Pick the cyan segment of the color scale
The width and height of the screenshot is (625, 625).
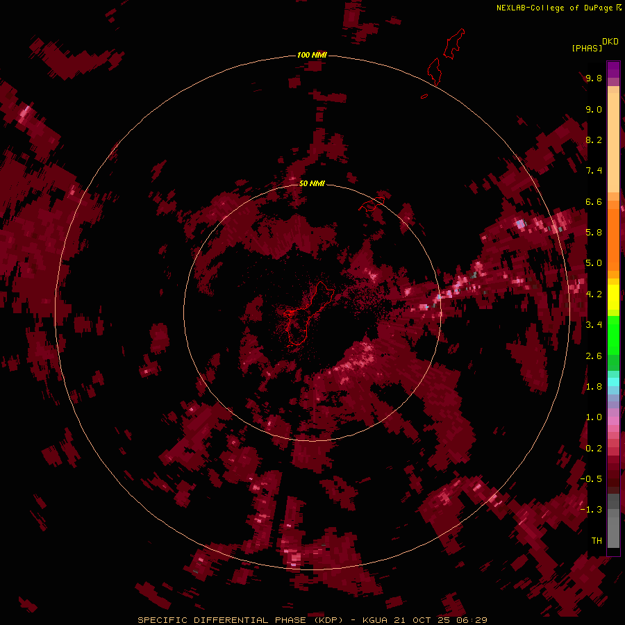pyautogui.click(x=613, y=382)
